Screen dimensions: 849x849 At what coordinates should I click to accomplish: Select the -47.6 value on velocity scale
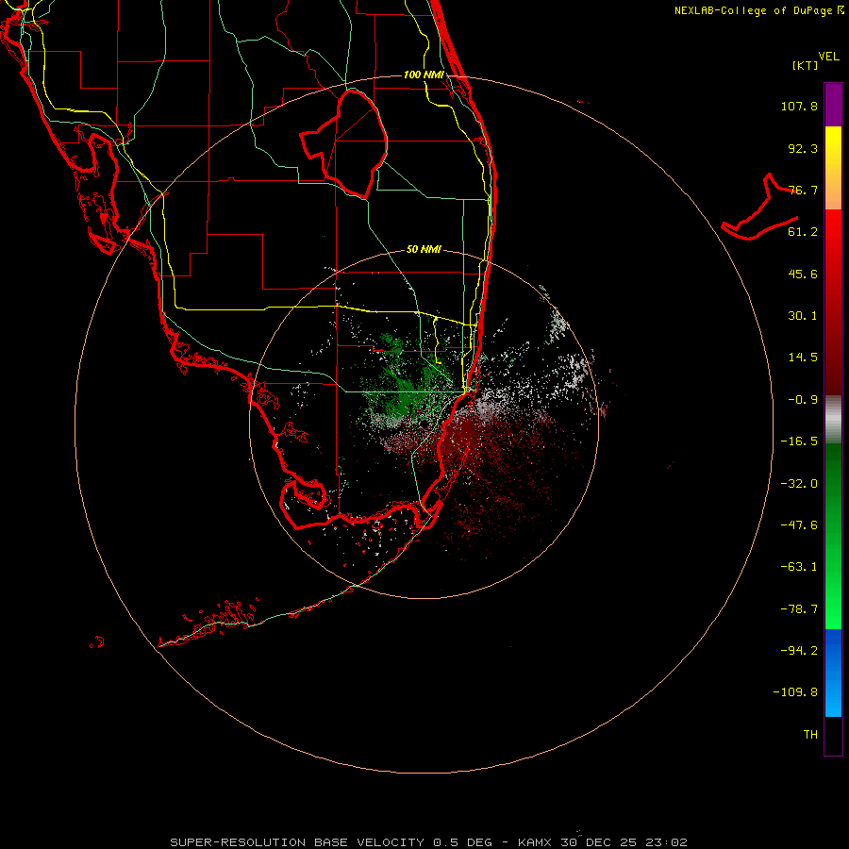799,525
